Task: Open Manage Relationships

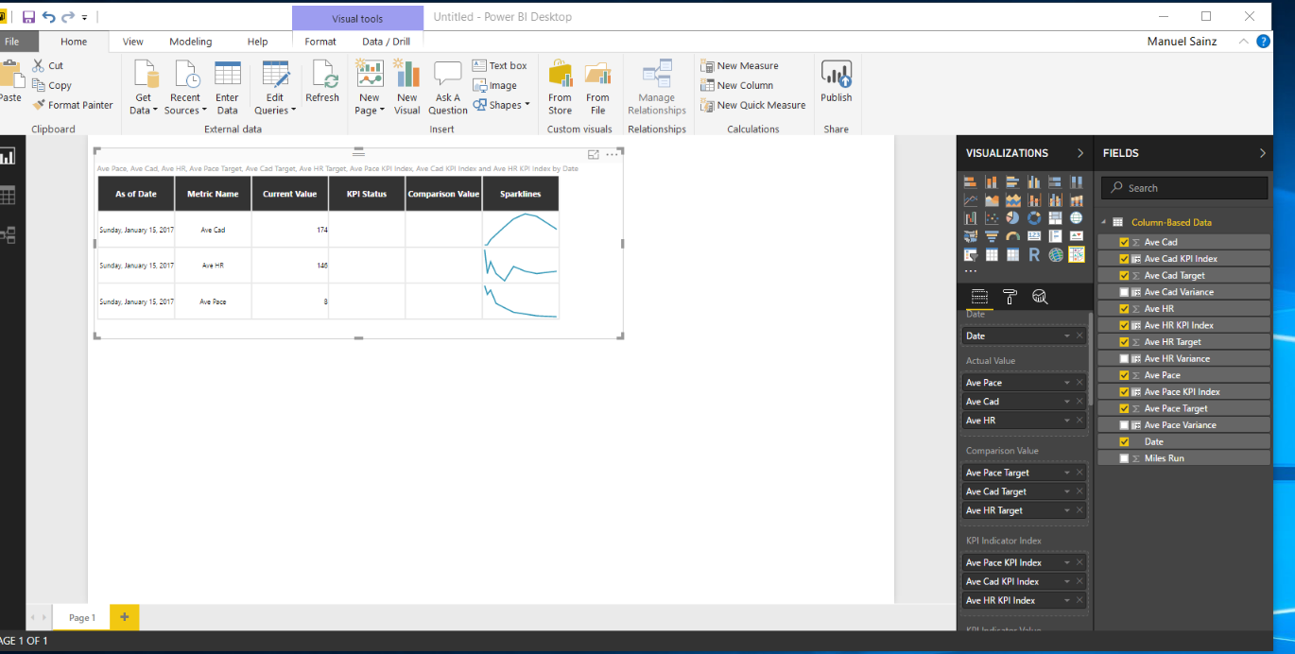Action: tap(657, 88)
